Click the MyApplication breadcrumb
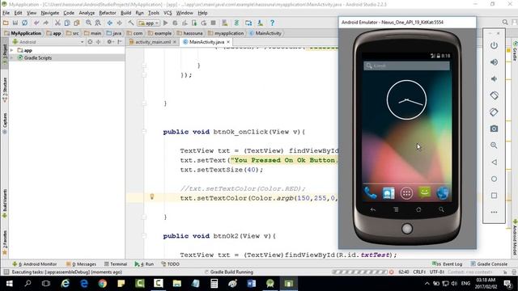Viewport: 518px width, 291px height. click(23, 33)
